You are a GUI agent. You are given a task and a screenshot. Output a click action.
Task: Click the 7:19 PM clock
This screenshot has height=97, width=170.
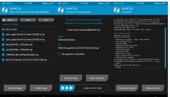coord(140,3)
